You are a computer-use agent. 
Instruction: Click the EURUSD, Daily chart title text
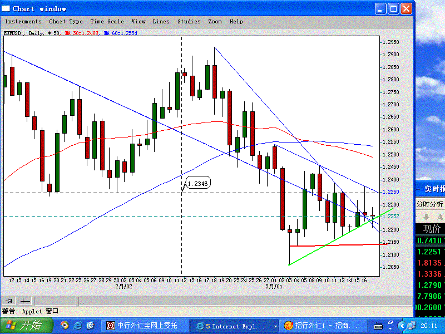(x=23, y=33)
